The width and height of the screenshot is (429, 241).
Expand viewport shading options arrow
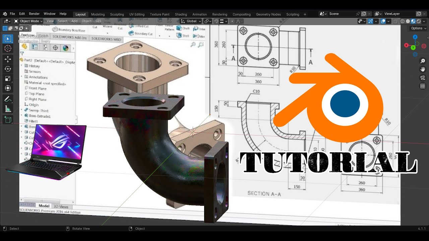tap(424, 21)
